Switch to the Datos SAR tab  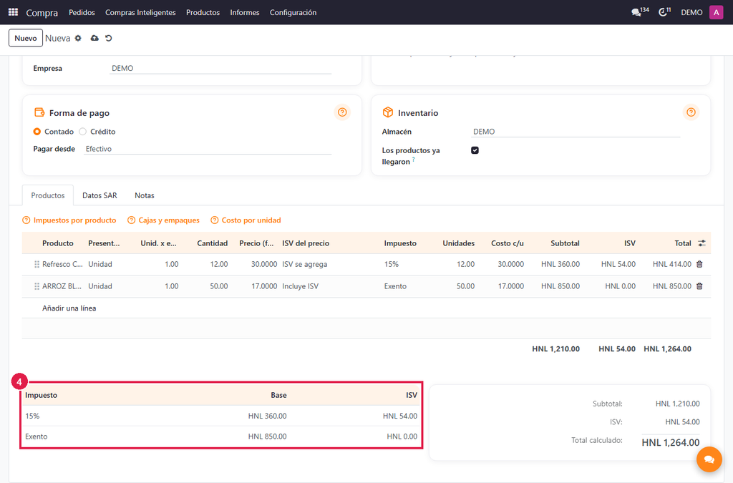click(99, 195)
